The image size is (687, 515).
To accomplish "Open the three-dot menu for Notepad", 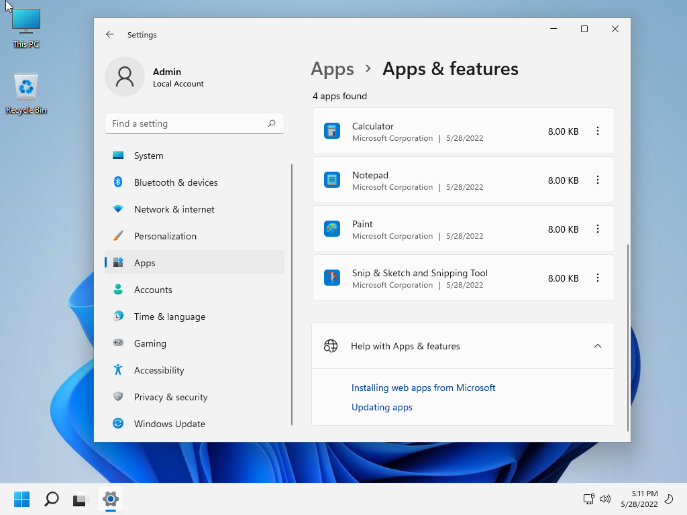I will pos(598,180).
